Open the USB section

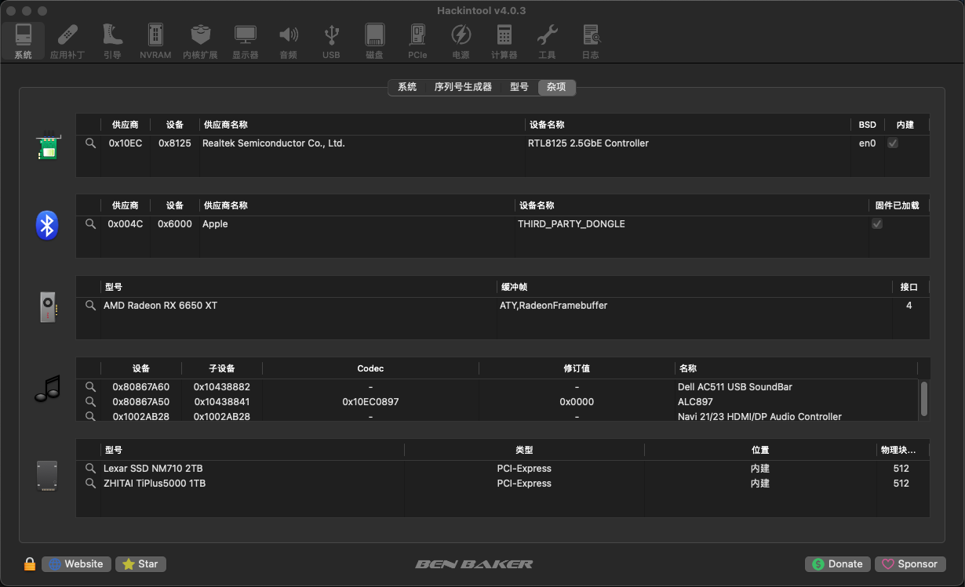[x=331, y=41]
